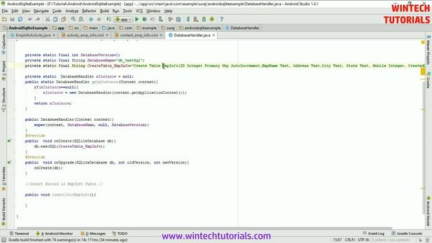This screenshot has height=243, width=432.
Task: Open the Android Monitor tool button
Action: [x=55, y=234]
